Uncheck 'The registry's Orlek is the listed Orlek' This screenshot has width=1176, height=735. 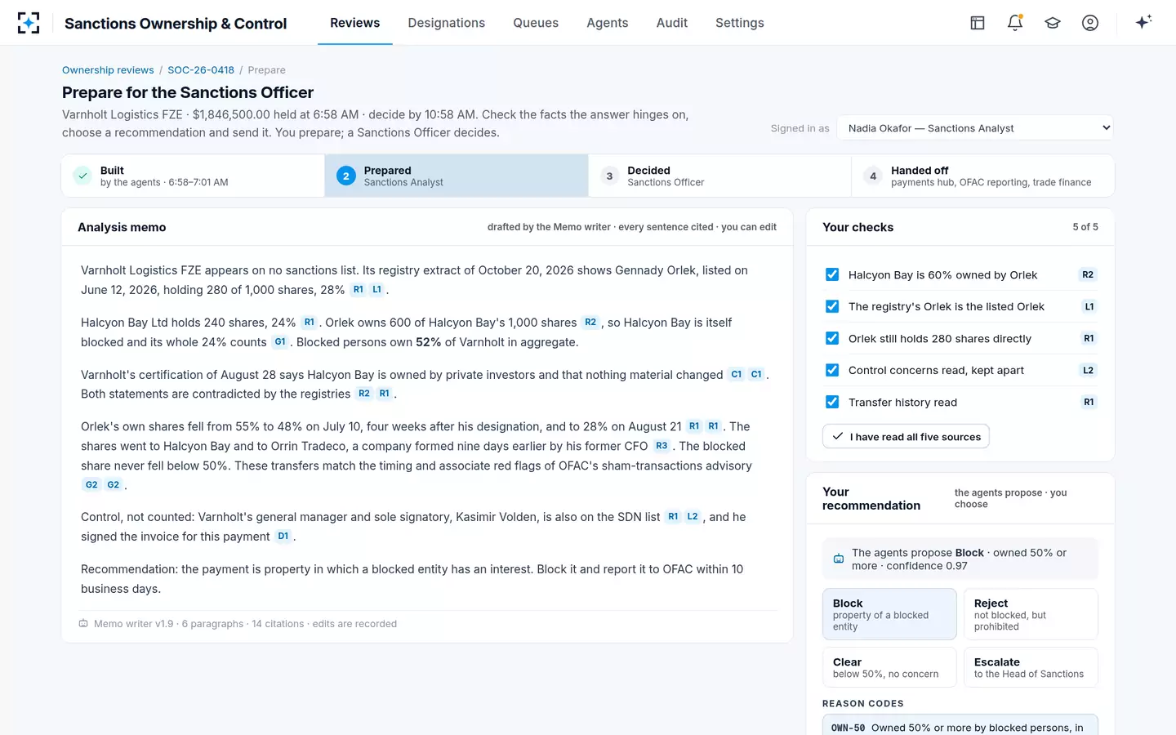pyautogui.click(x=832, y=306)
